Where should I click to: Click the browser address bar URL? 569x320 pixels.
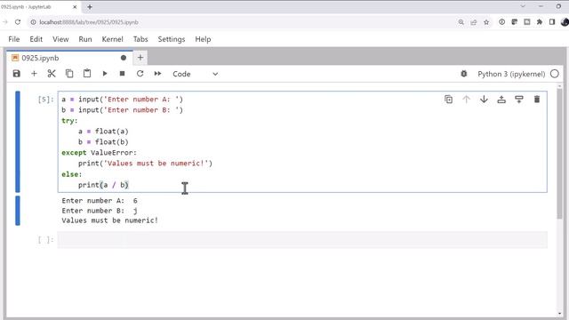point(89,22)
